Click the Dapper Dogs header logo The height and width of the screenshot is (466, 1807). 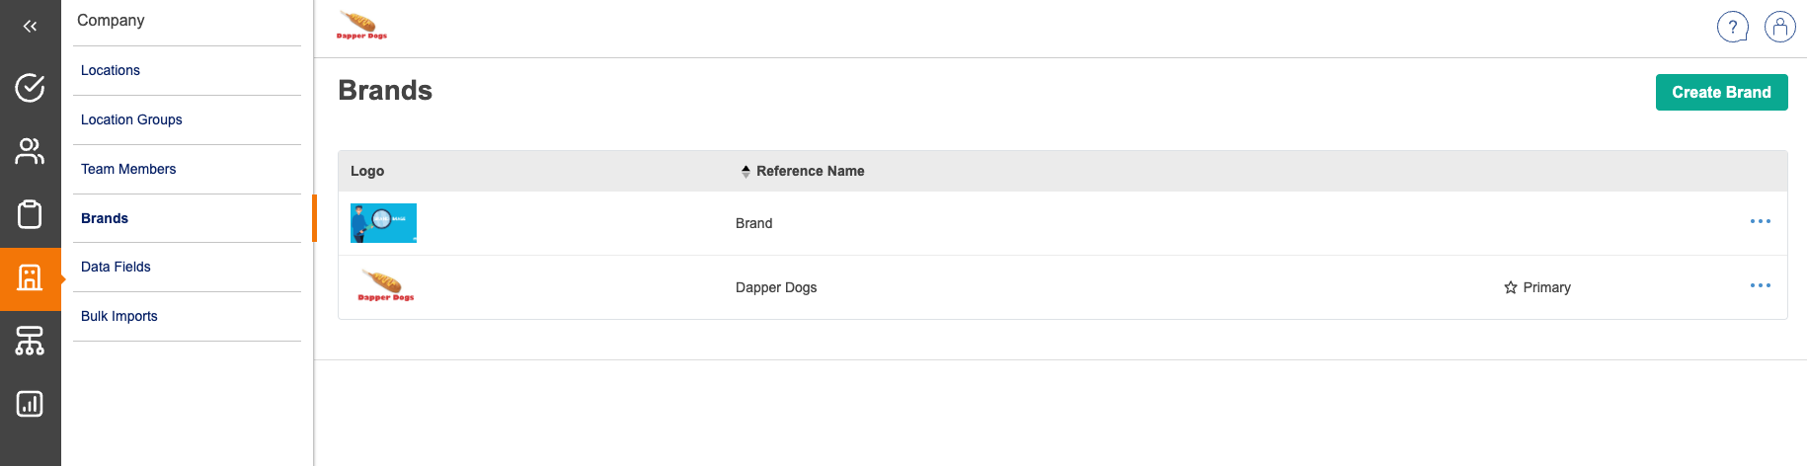coord(361,25)
